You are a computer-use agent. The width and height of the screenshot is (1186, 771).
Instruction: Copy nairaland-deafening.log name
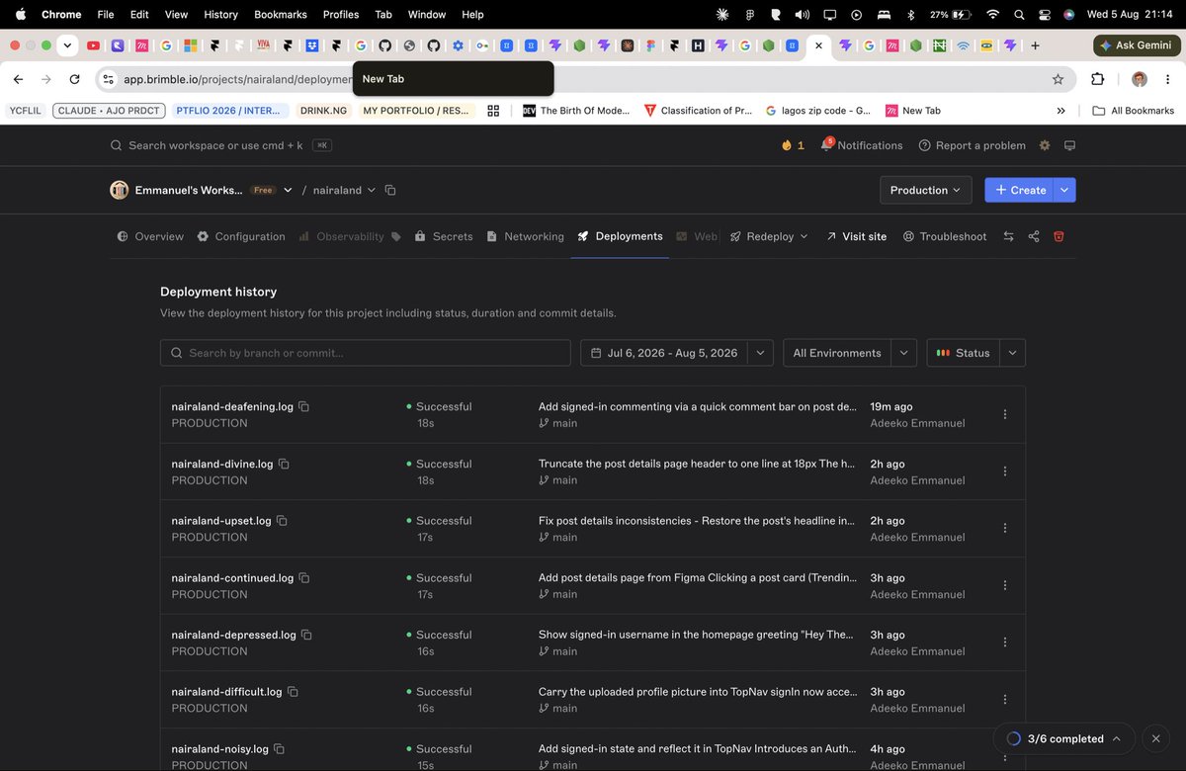304,406
